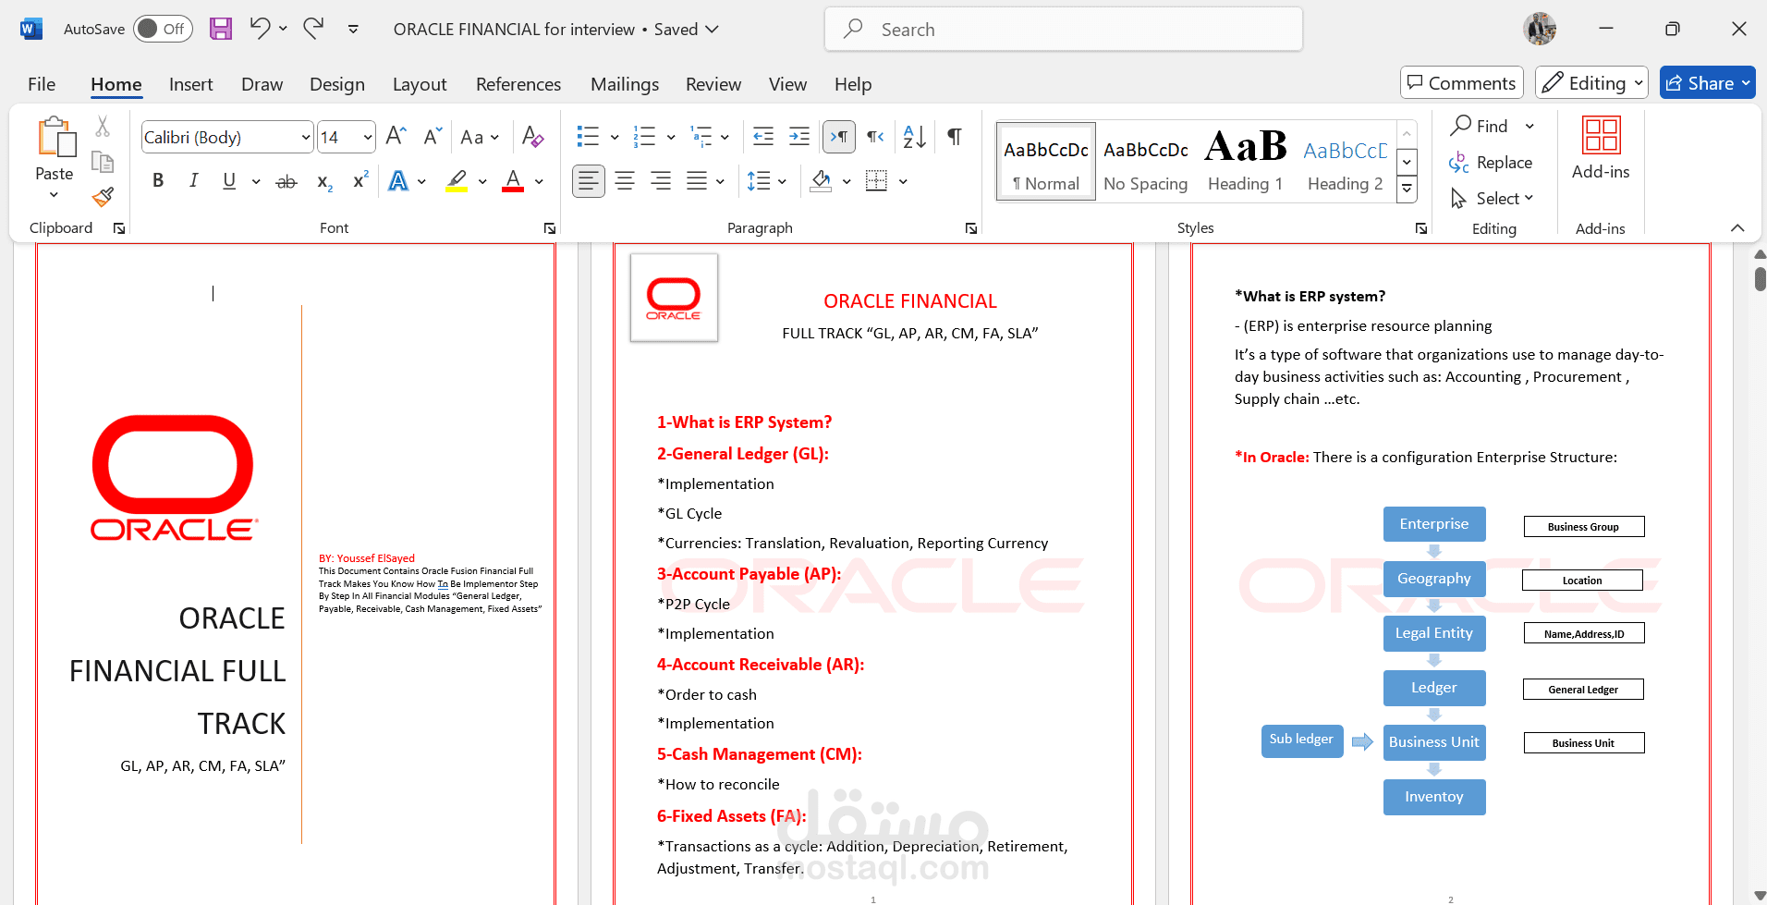Apply the yellow text highlight color

[x=457, y=181]
